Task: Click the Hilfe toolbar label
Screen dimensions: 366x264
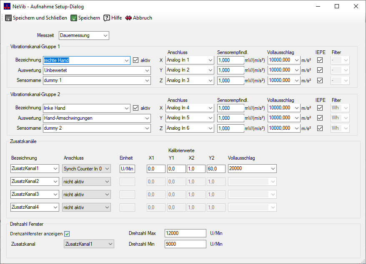Action: click(x=117, y=18)
